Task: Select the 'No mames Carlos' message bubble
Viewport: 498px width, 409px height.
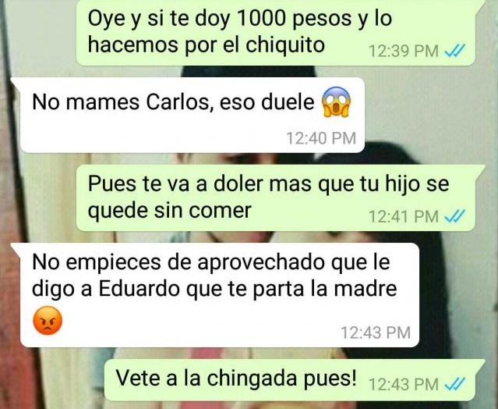Action: tap(188, 115)
